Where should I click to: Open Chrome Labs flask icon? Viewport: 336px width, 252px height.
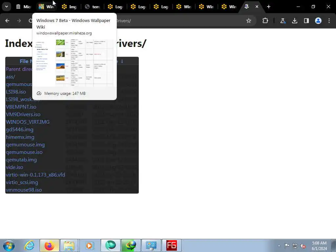click(283, 21)
